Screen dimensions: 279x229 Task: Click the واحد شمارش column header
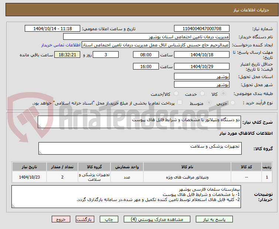coord(127,167)
